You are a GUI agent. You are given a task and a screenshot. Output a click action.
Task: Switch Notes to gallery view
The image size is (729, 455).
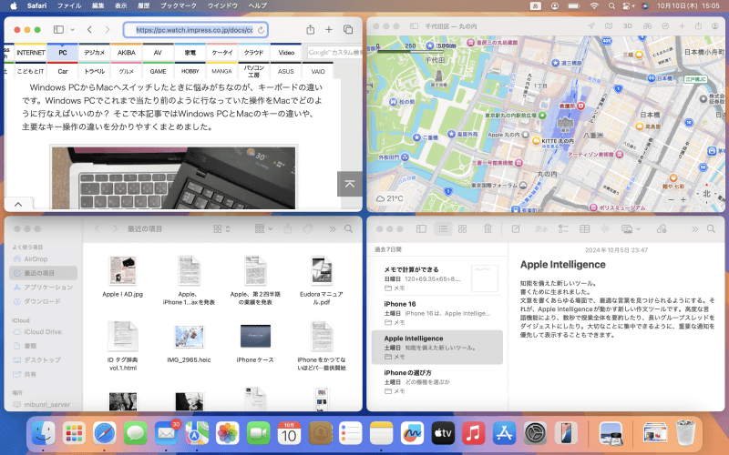[x=462, y=229]
